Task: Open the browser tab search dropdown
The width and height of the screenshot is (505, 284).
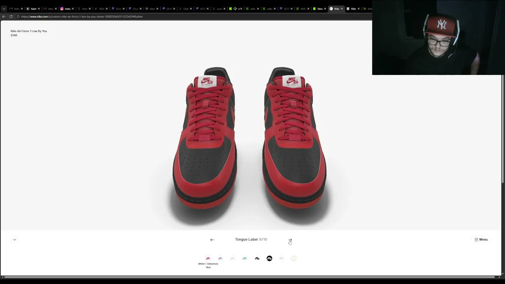Action: coord(4,9)
